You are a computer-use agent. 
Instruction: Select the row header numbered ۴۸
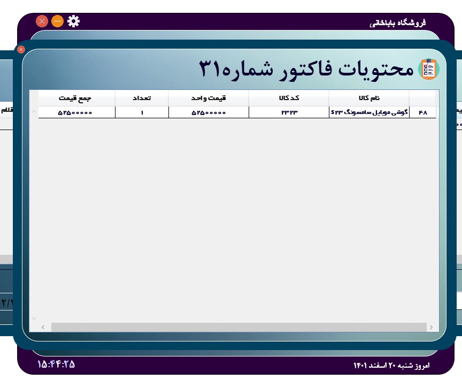click(x=422, y=112)
